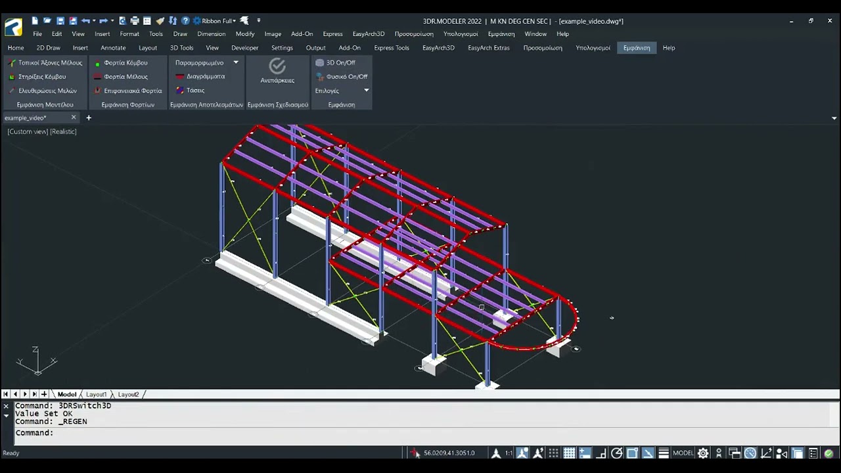Toggle ortho mode in the status bar
This screenshot has height=473, width=841.
pyautogui.click(x=601, y=453)
